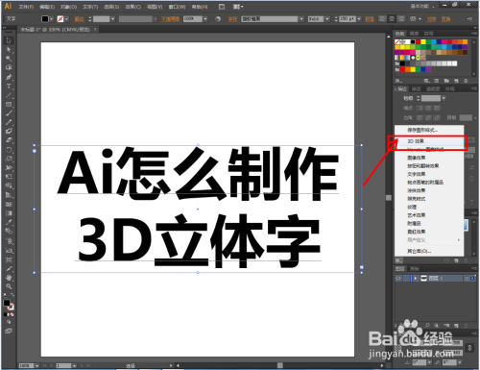Viewport: 480px width, 370px height.
Task: Pick the yellow swatch in first row
Action: coord(423,42)
